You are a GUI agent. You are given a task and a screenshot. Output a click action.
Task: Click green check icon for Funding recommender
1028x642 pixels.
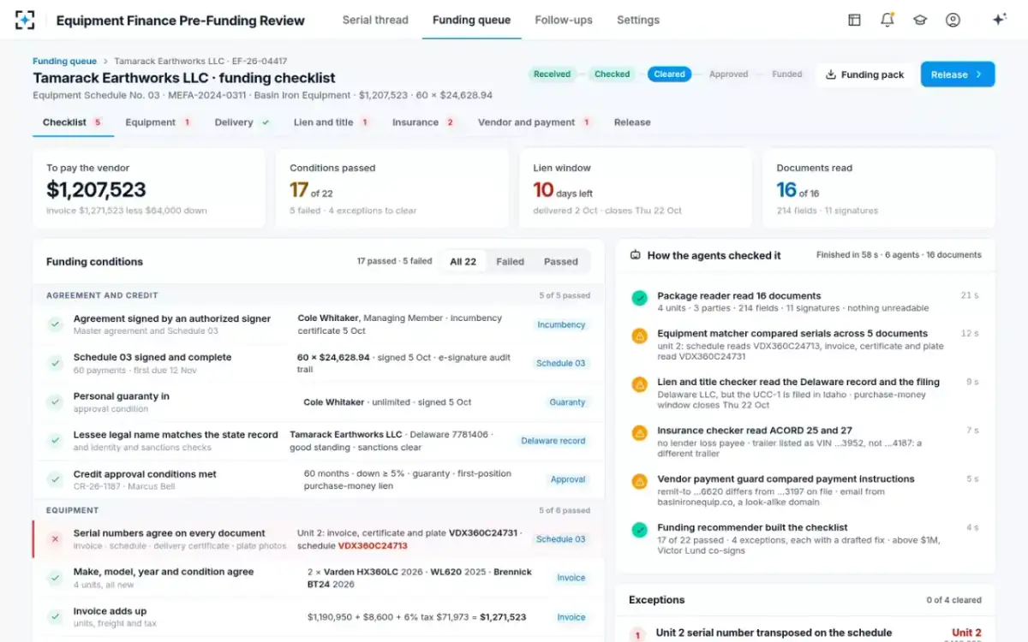click(639, 531)
